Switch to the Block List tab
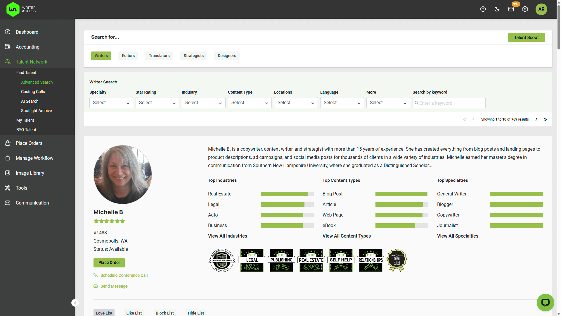This screenshot has width=561, height=316. coord(165,313)
